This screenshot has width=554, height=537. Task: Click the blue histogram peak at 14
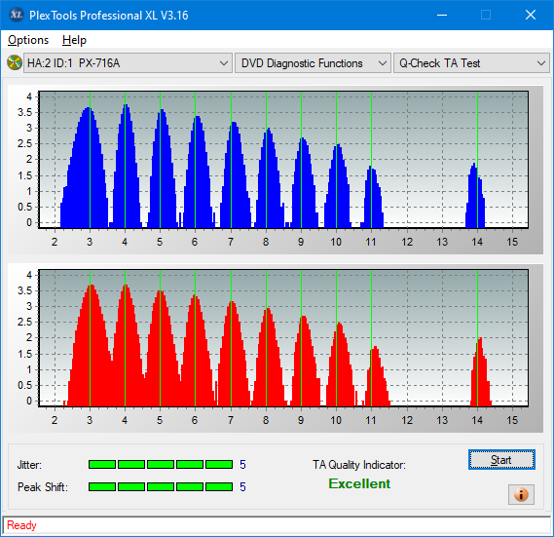[475, 196]
